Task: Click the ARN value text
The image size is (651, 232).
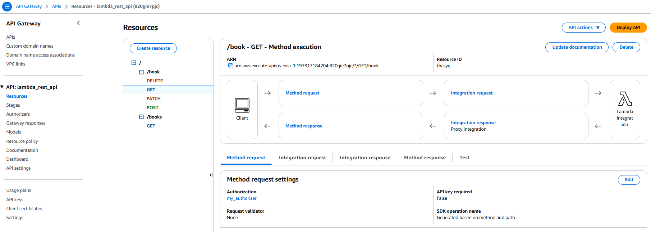Action: pos(306,66)
